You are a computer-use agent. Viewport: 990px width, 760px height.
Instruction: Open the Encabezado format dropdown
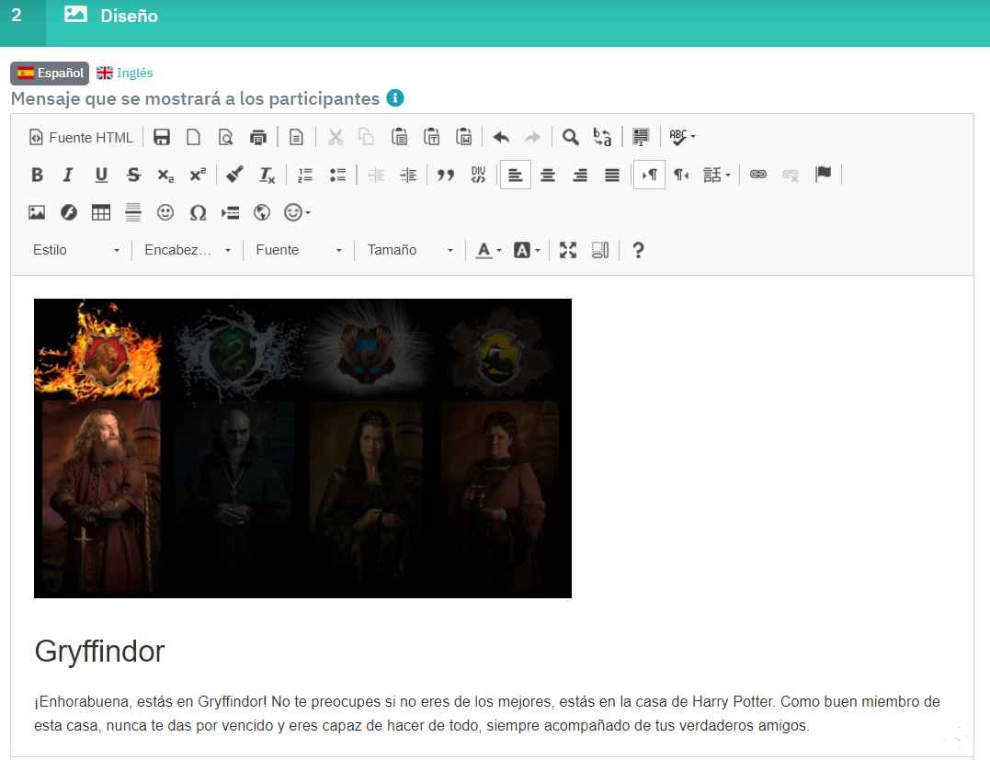[188, 250]
